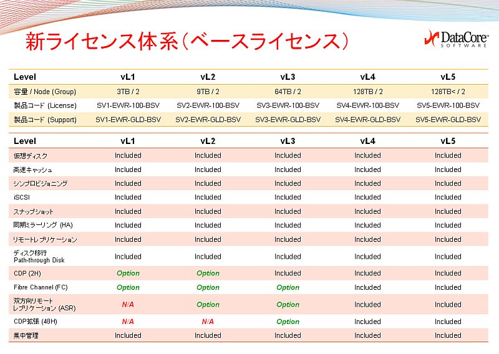Image resolution: width=499 pixels, height=354 pixels.
Task: Click the シンプロビジョニング feature label
Action: point(40,184)
